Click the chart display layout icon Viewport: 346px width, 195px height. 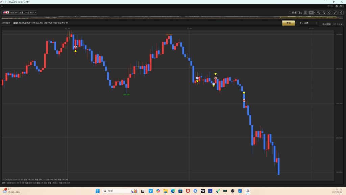point(305,13)
